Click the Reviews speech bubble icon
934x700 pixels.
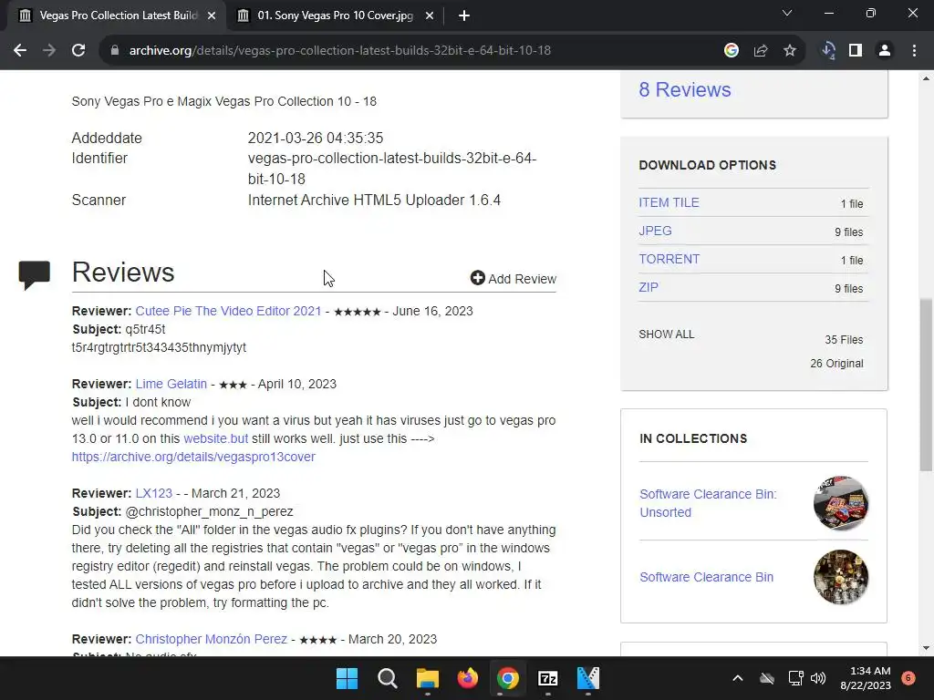click(34, 275)
